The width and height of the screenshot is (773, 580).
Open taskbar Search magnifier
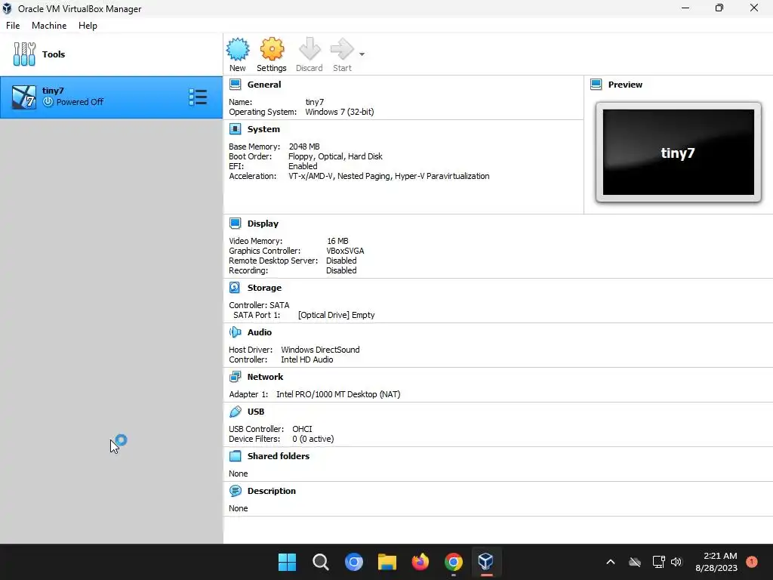320,562
